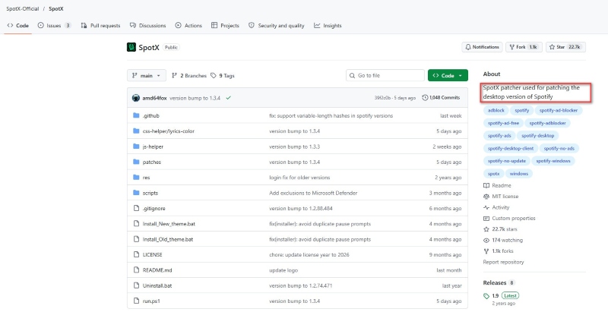Viewport: 608px width, 312px height.
Task: Open the version bump to 1.3.4 commit message
Action: [x=195, y=98]
